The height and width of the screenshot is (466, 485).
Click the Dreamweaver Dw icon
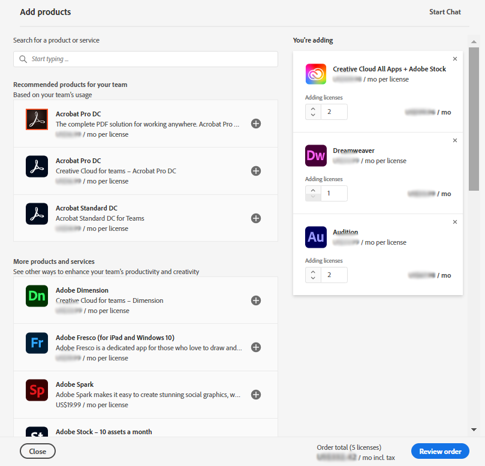tap(315, 155)
